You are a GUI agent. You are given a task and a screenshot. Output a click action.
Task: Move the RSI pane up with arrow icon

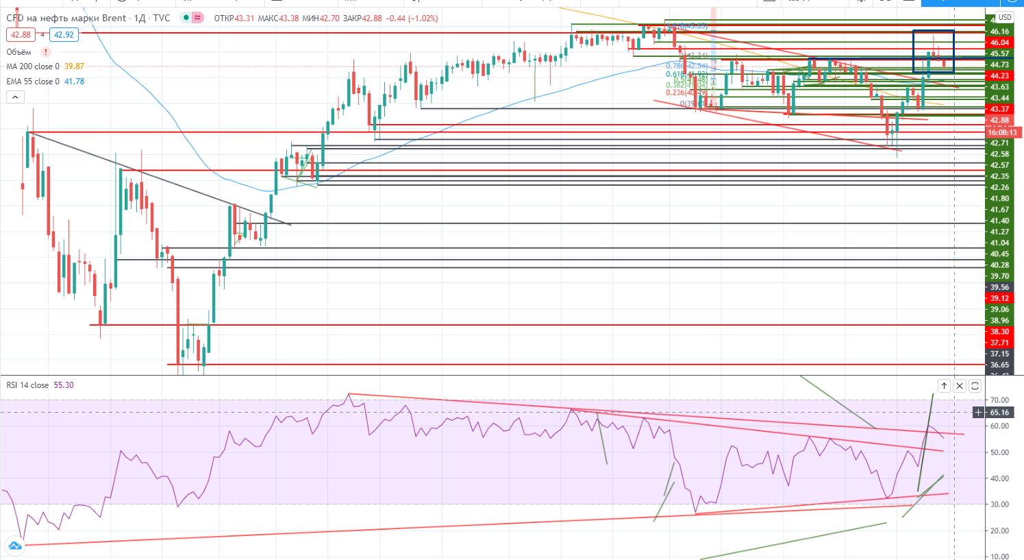(944, 386)
